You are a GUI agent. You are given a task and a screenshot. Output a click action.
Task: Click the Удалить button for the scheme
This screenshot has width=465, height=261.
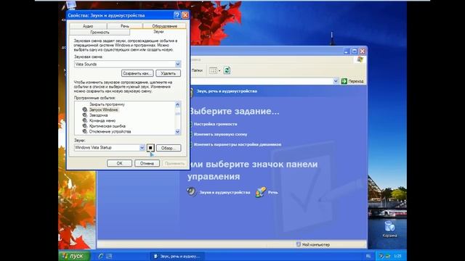(168, 73)
